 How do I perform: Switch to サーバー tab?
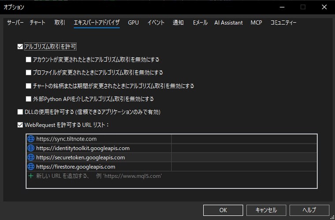pyautogui.click(x=15, y=22)
